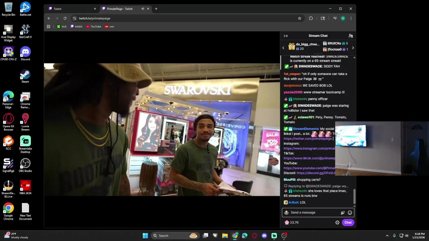Open Bits cheer icon in message box
This screenshot has width=429, height=241.
point(343,213)
